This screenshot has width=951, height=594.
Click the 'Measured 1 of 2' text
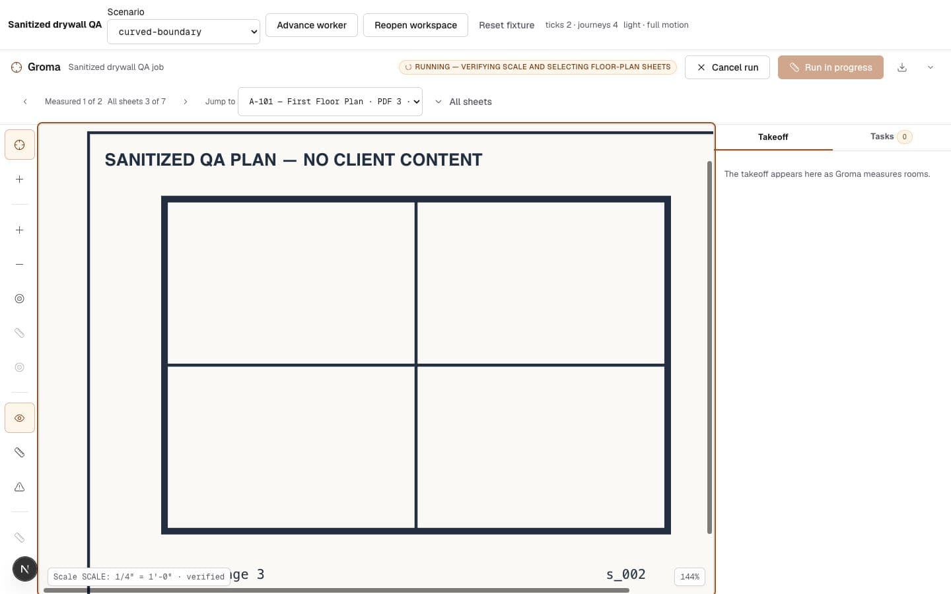click(x=73, y=102)
